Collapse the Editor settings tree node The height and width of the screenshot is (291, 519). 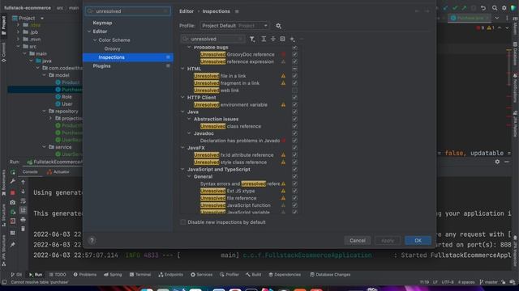point(89,32)
